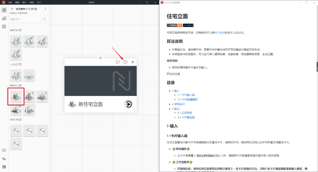This screenshot has width=318, height=172.
Task: Open help for 新住宅立面 card
Action: 125,62
